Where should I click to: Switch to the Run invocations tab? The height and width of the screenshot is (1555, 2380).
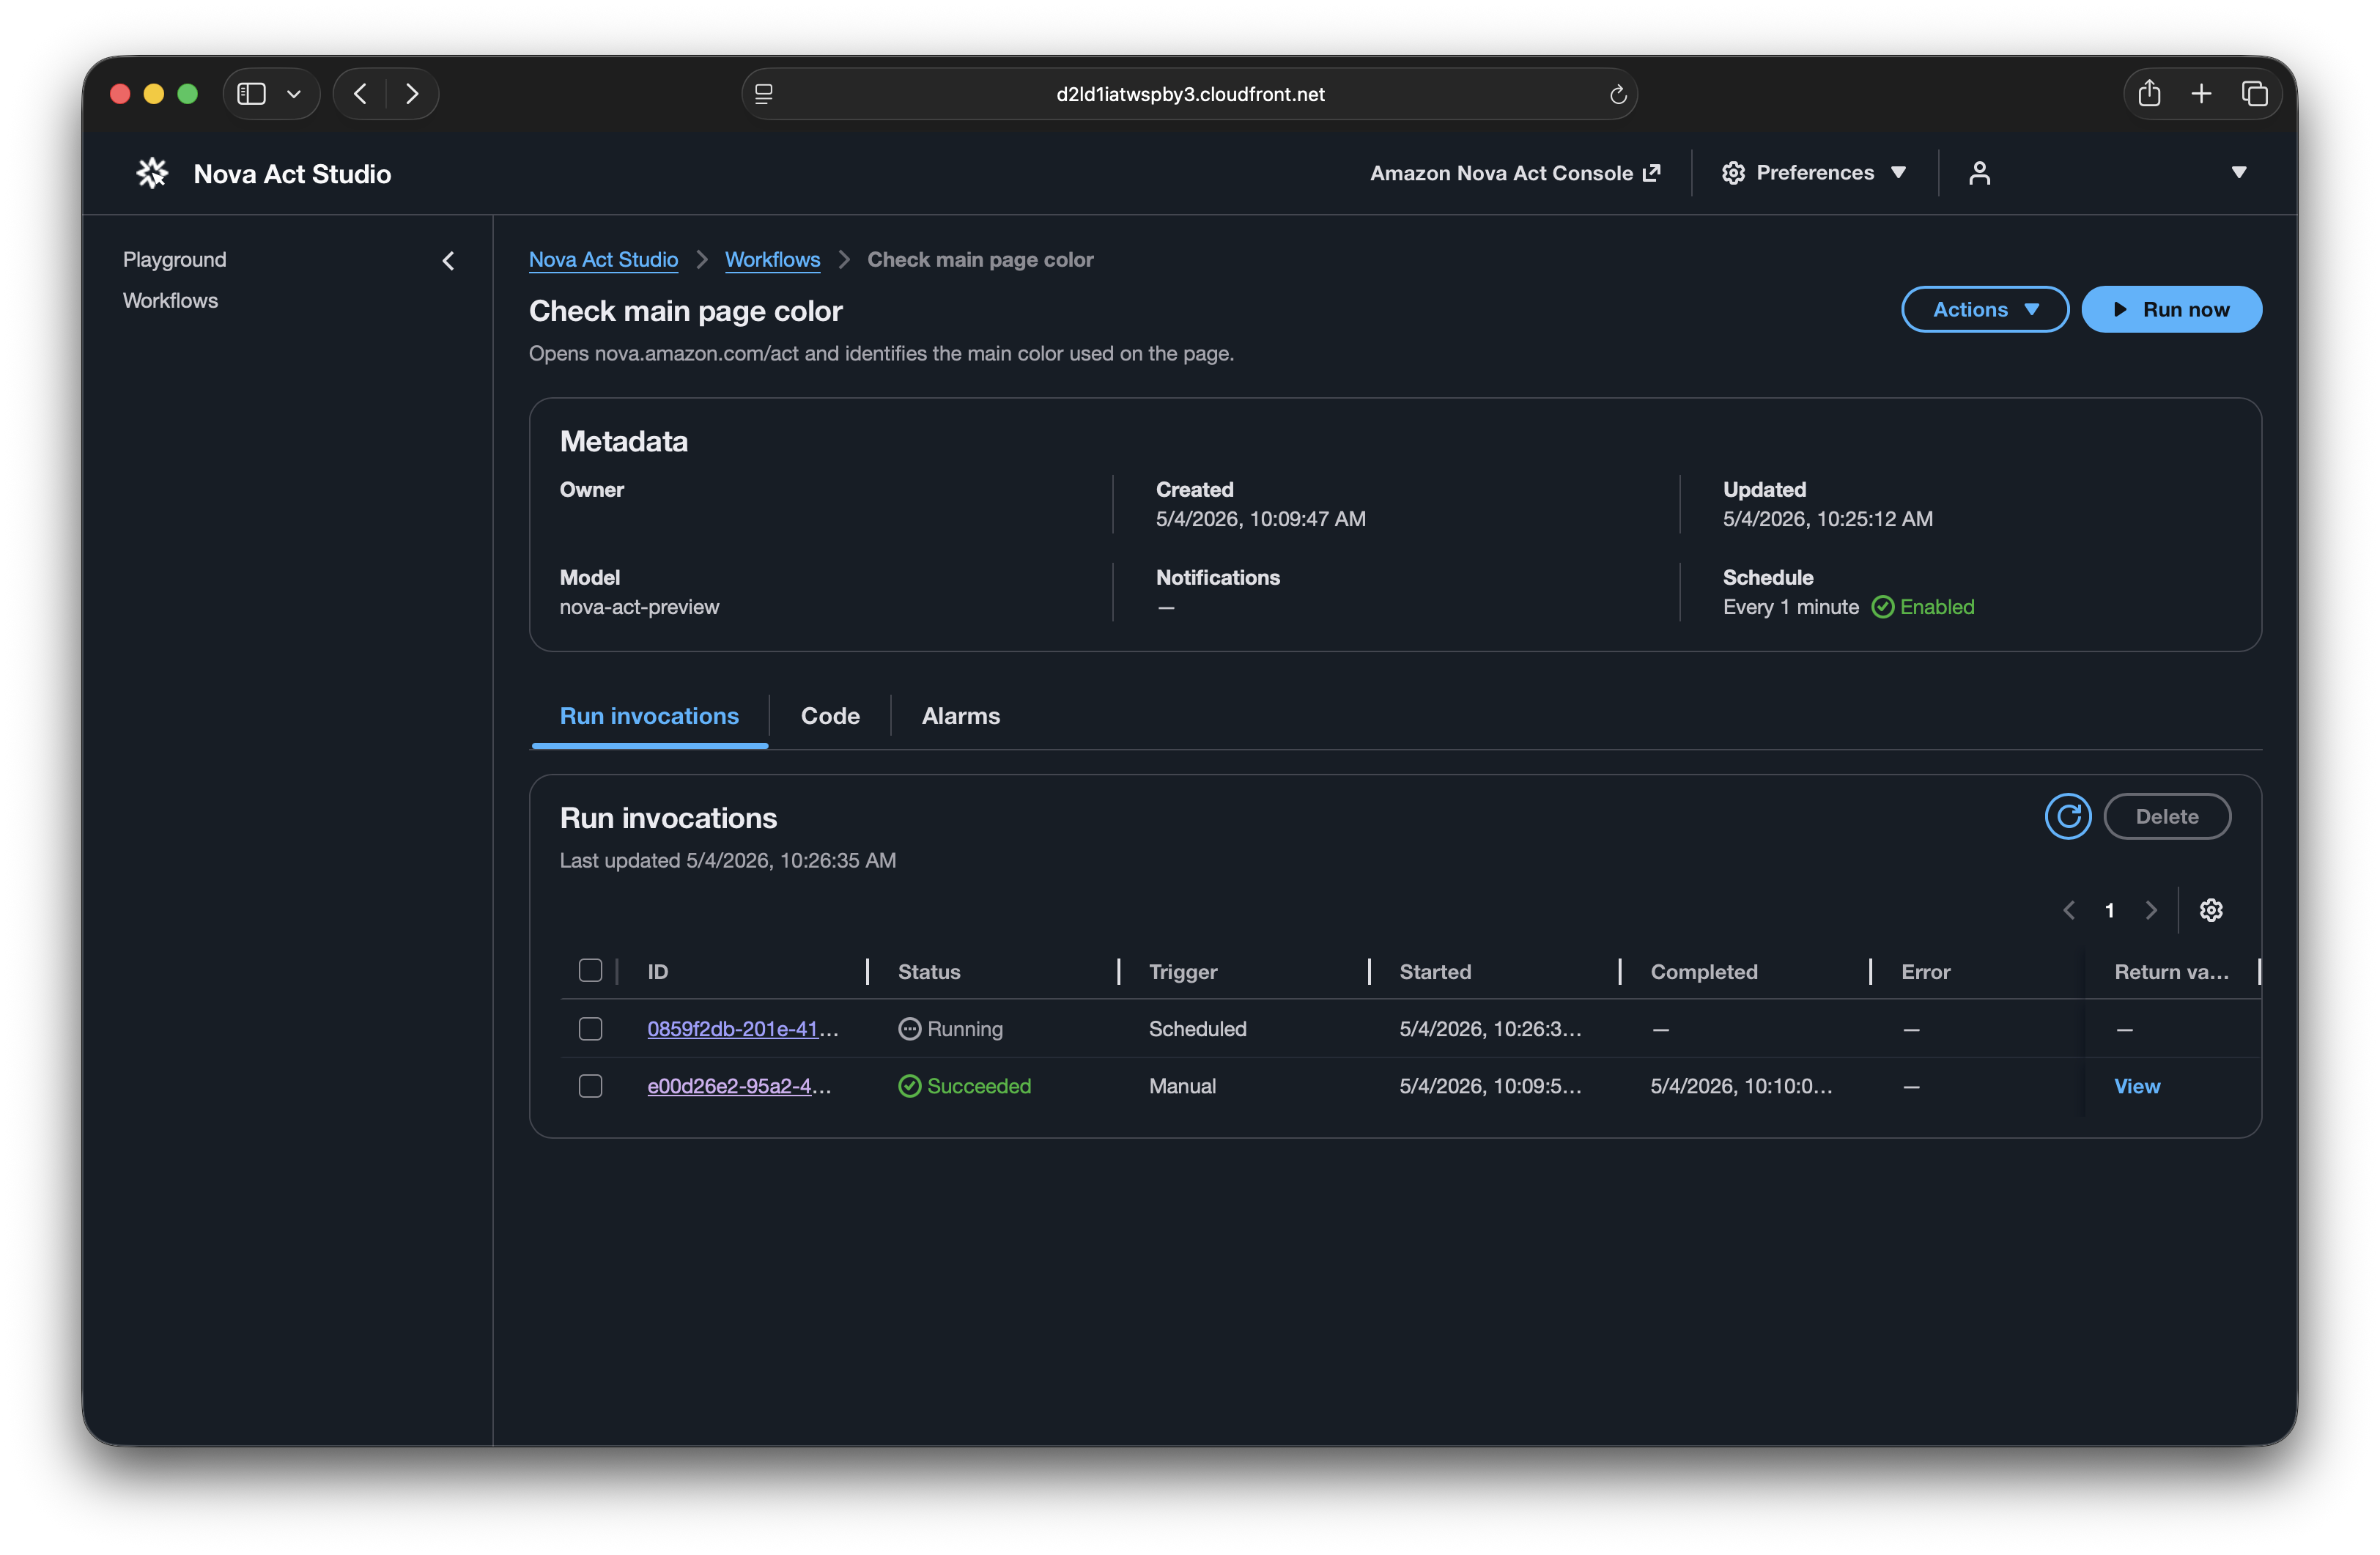tap(649, 716)
